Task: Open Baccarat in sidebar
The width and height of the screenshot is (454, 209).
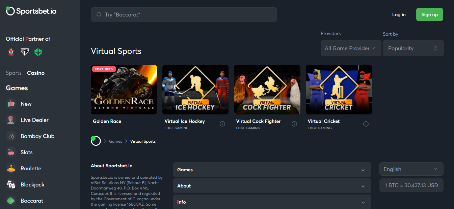Action: point(32,201)
